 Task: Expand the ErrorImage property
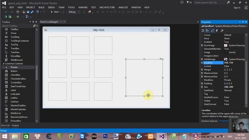pos(202,45)
